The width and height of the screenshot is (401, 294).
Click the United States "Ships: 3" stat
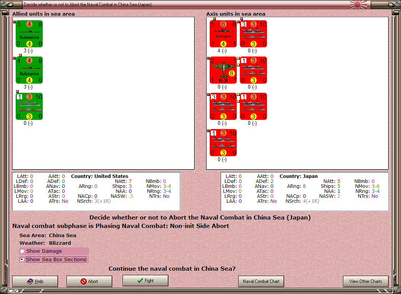pos(122,186)
